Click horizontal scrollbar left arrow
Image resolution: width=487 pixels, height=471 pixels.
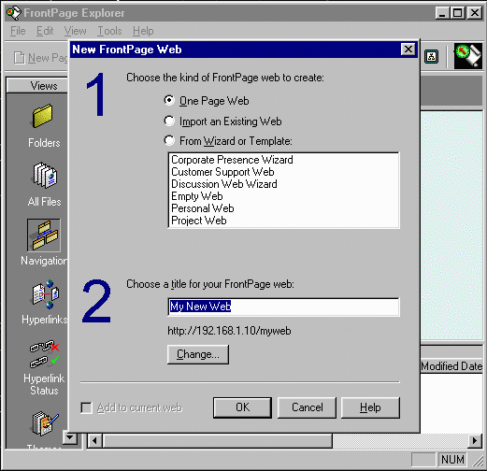click(x=94, y=441)
